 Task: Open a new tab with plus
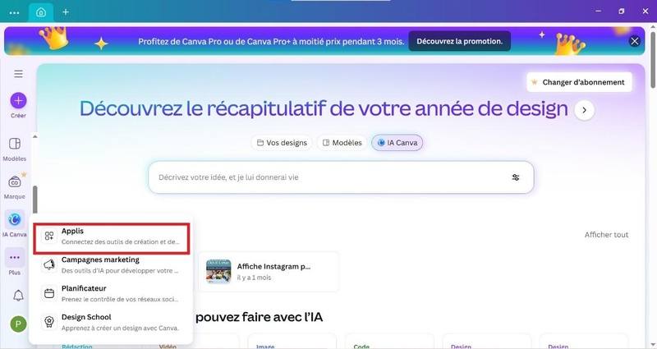pos(66,12)
